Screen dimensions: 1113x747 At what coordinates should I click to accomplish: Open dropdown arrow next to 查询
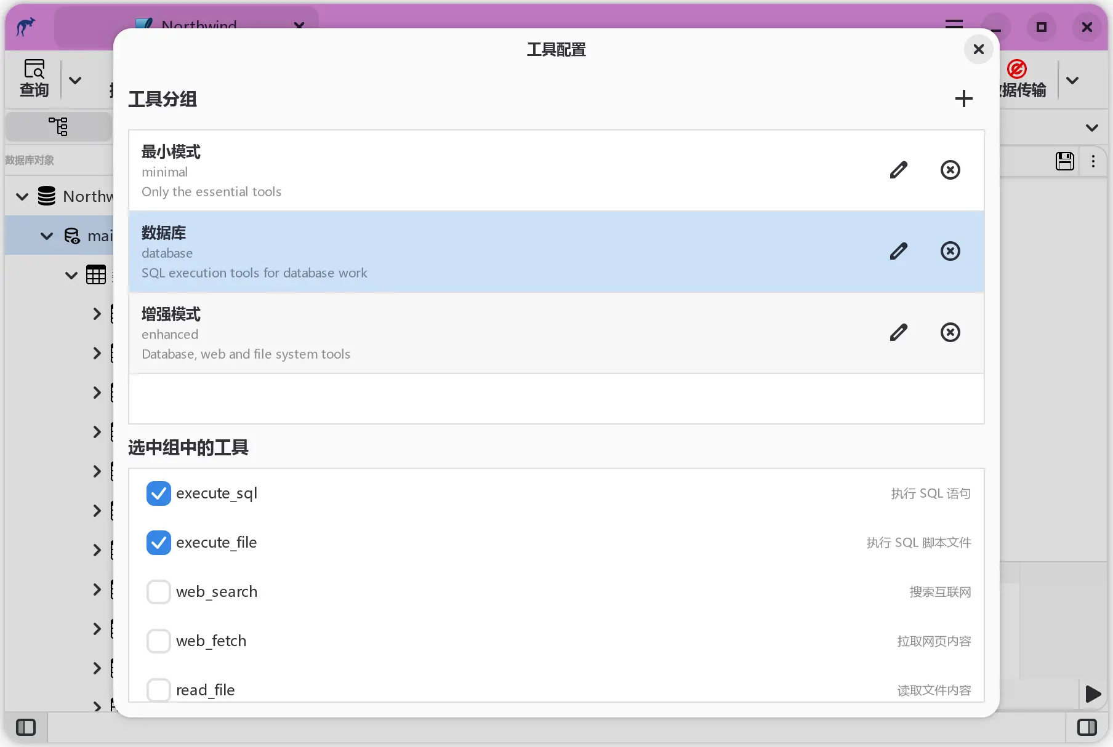point(75,80)
